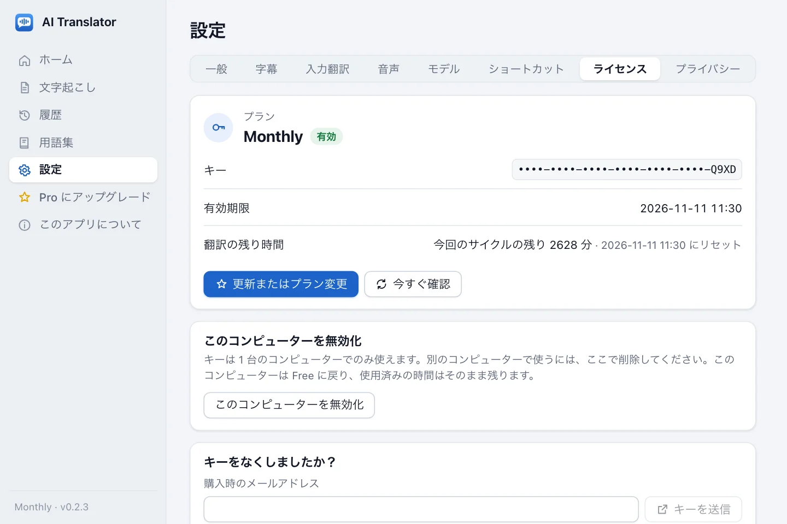Open このアプリについて in the sidebar
Viewport: 787px width, 524px height.
click(x=83, y=225)
